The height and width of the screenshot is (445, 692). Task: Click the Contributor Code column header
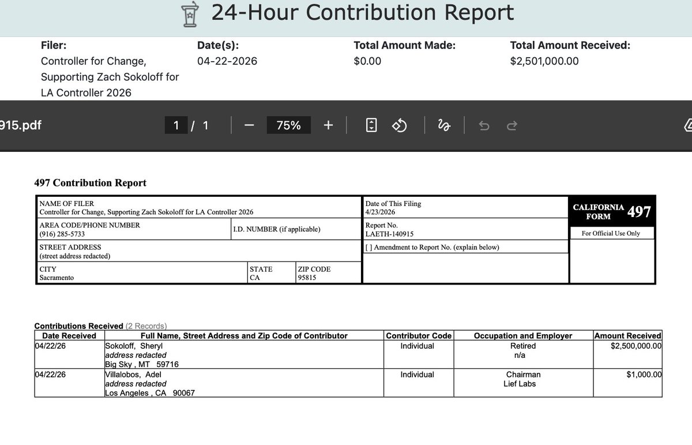(x=419, y=335)
